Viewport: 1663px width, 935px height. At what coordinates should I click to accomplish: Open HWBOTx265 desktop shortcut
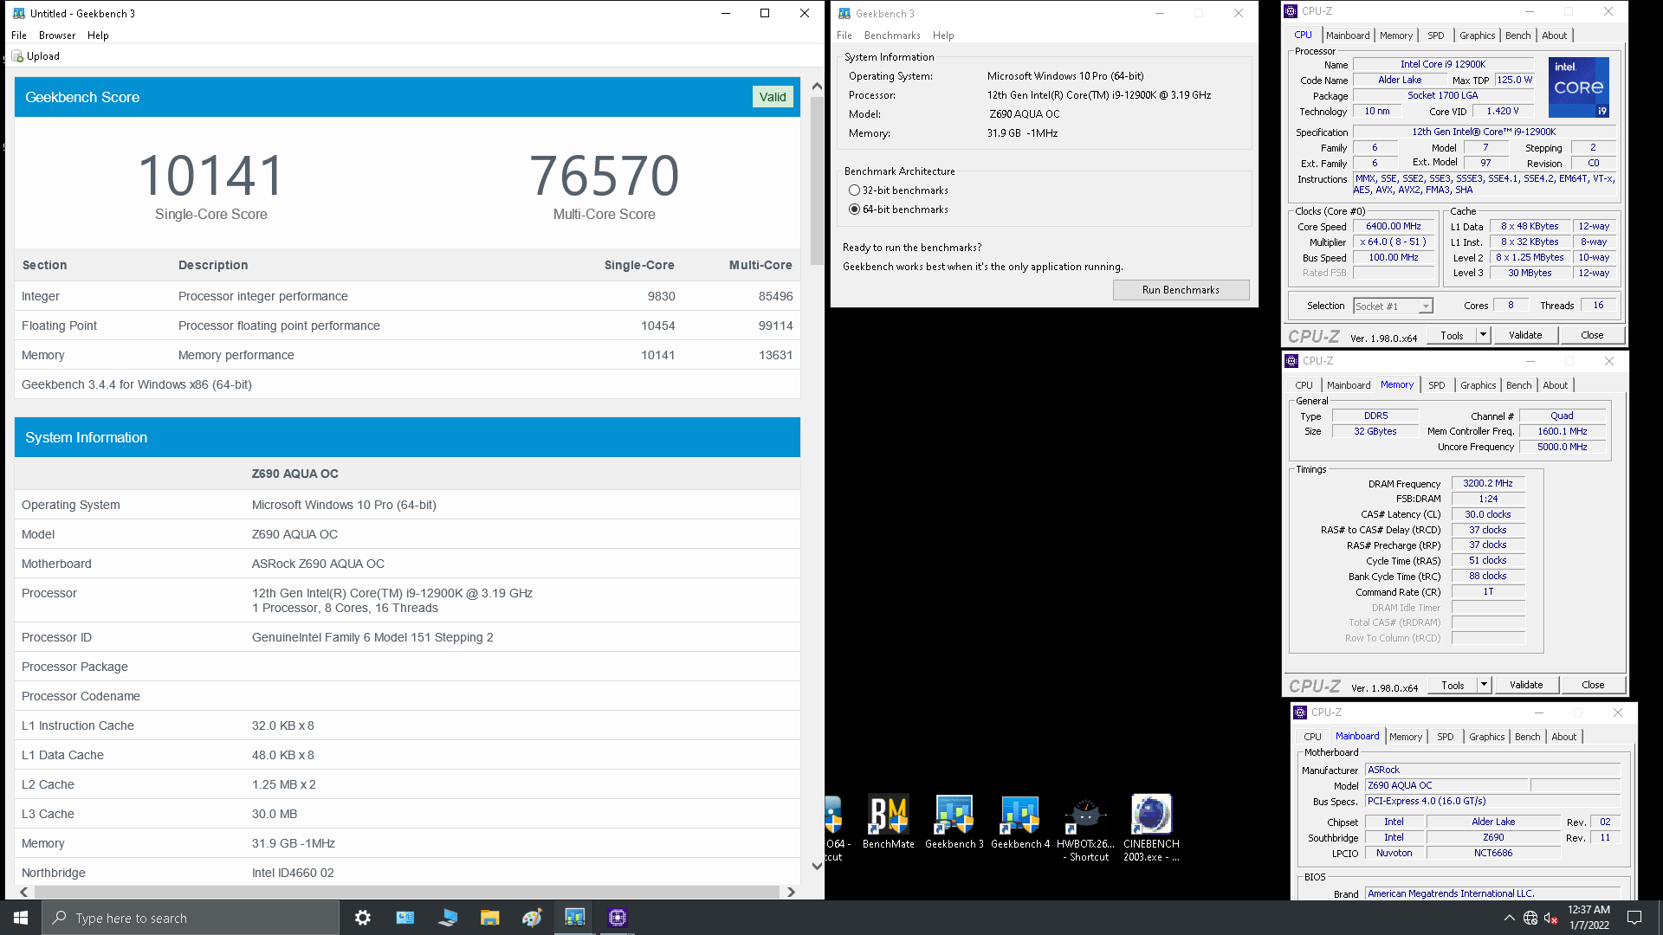pos(1085,829)
